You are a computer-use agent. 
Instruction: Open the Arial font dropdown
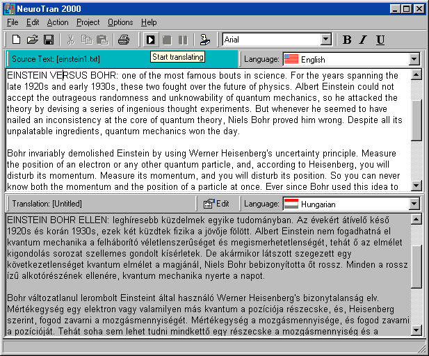pos(325,40)
